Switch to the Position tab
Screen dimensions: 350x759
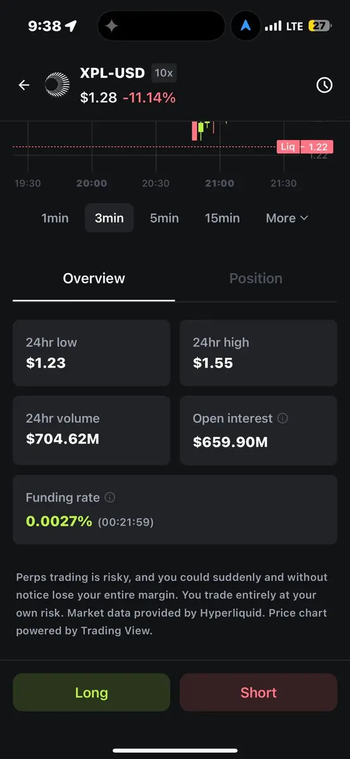click(256, 278)
